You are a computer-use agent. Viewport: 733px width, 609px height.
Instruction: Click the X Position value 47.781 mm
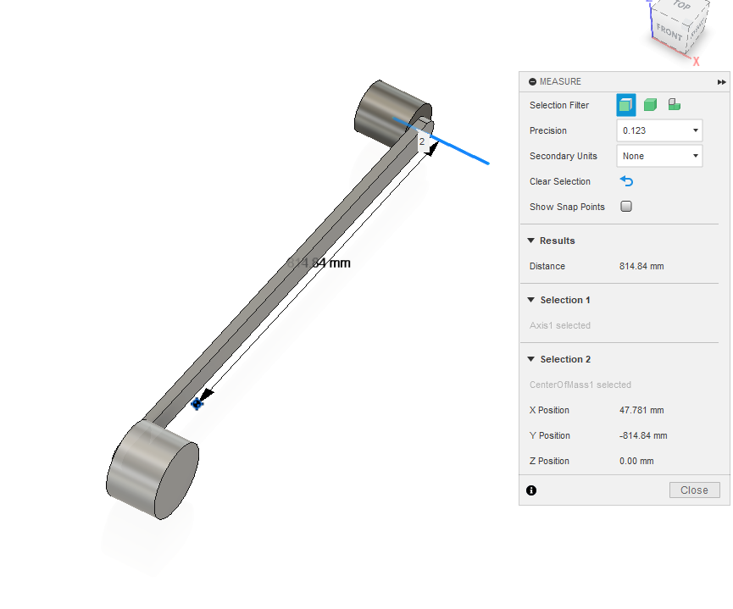coord(641,410)
